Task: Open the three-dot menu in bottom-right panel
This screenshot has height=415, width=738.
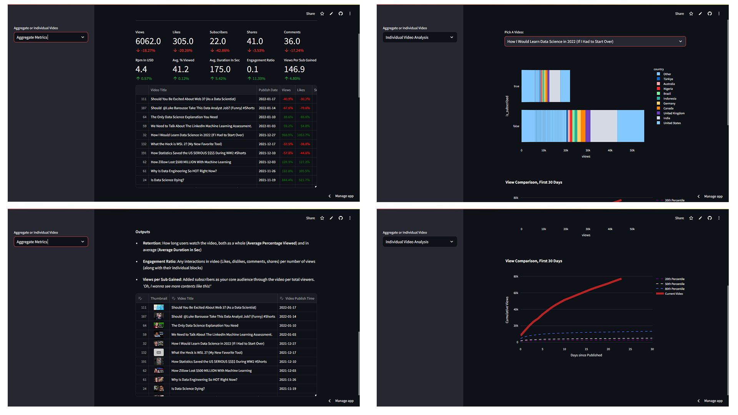Action: pos(719,218)
